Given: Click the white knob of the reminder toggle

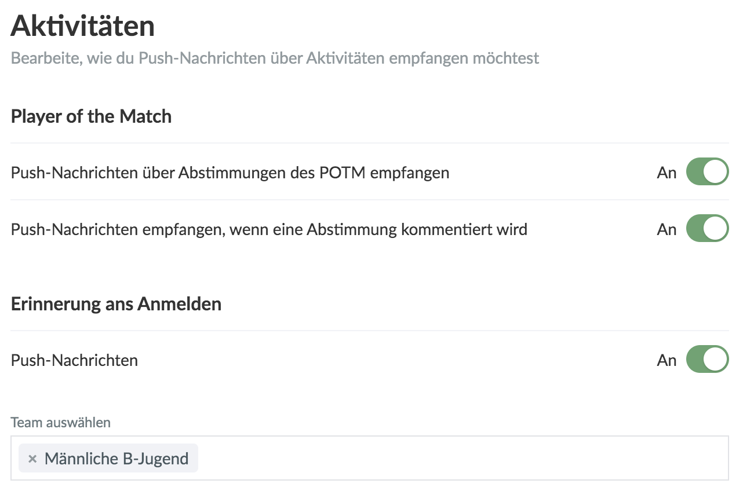Looking at the screenshot, I should coord(717,360).
